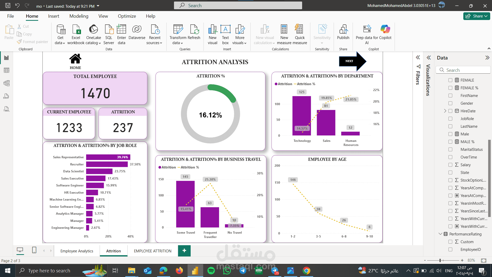Switch to EMPLOYEE ATTRITION page tab
The height and width of the screenshot is (277, 492).
(152, 251)
